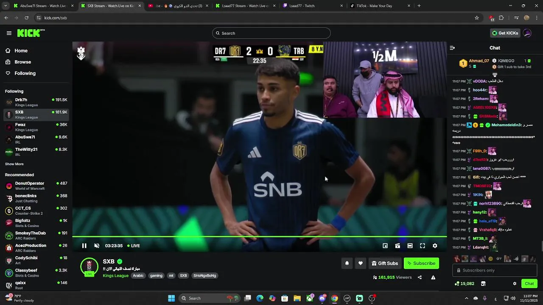Unmute the stream volume icon
This screenshot has width=543, height=305.
(97, 246)
